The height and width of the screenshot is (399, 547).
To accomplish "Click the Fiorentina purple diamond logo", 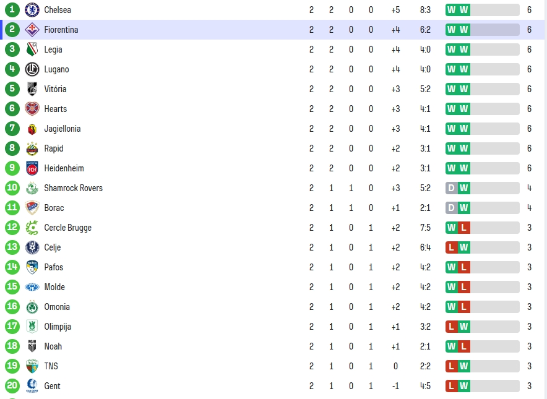I will tap(32, 30).
